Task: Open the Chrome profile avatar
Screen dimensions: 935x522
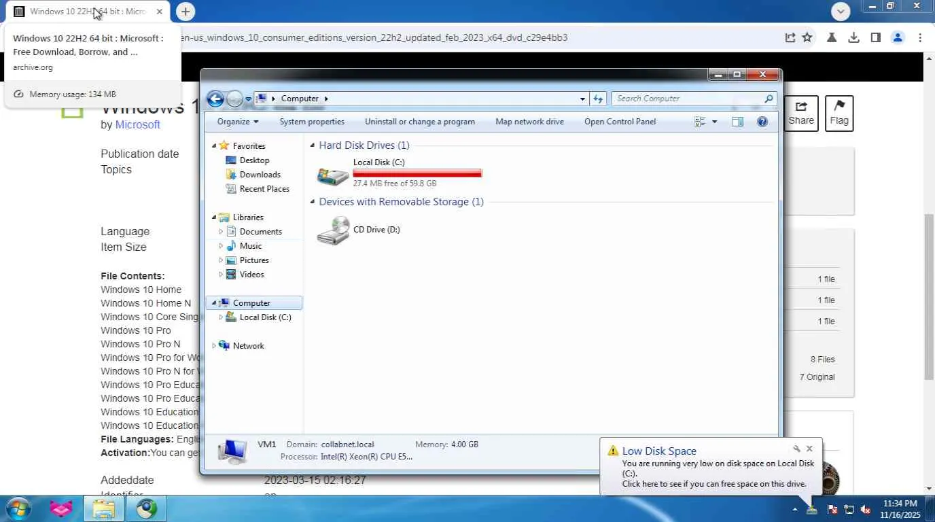Action: point(898,38)
